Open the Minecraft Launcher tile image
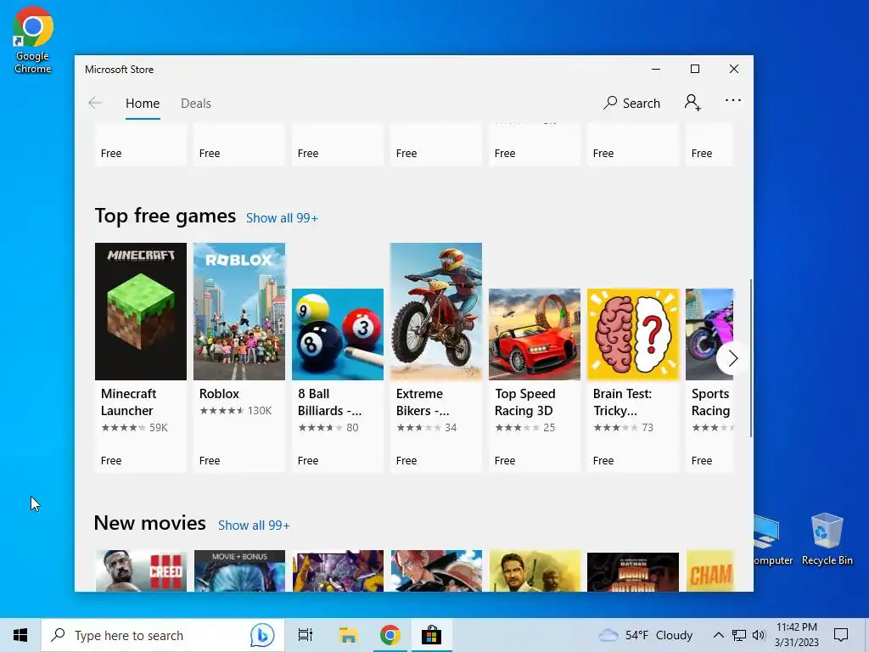Image resolution: width=869 pixels, height=652 pixels. [141, 312]
